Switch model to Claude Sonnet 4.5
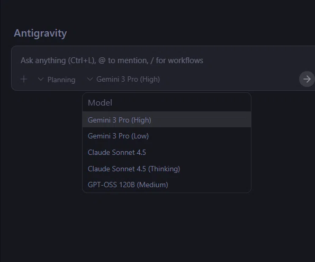 click(167, 152)
